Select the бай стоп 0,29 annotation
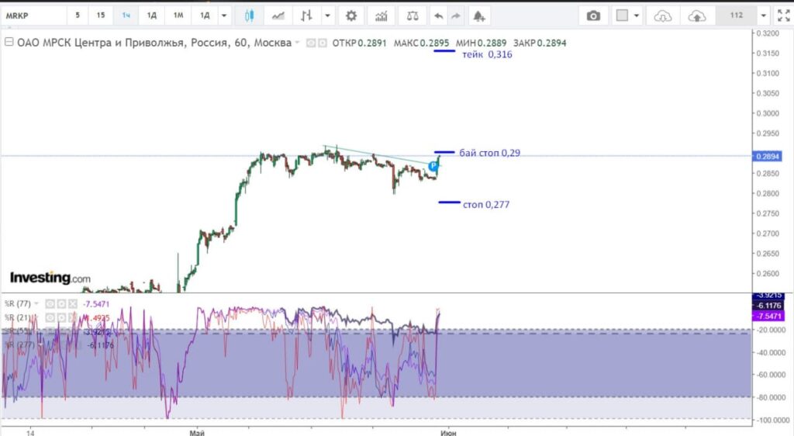 click(490, 153)
